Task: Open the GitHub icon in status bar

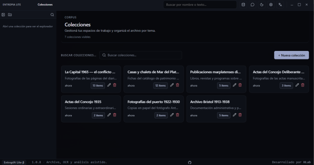Action: click(189, 162)
